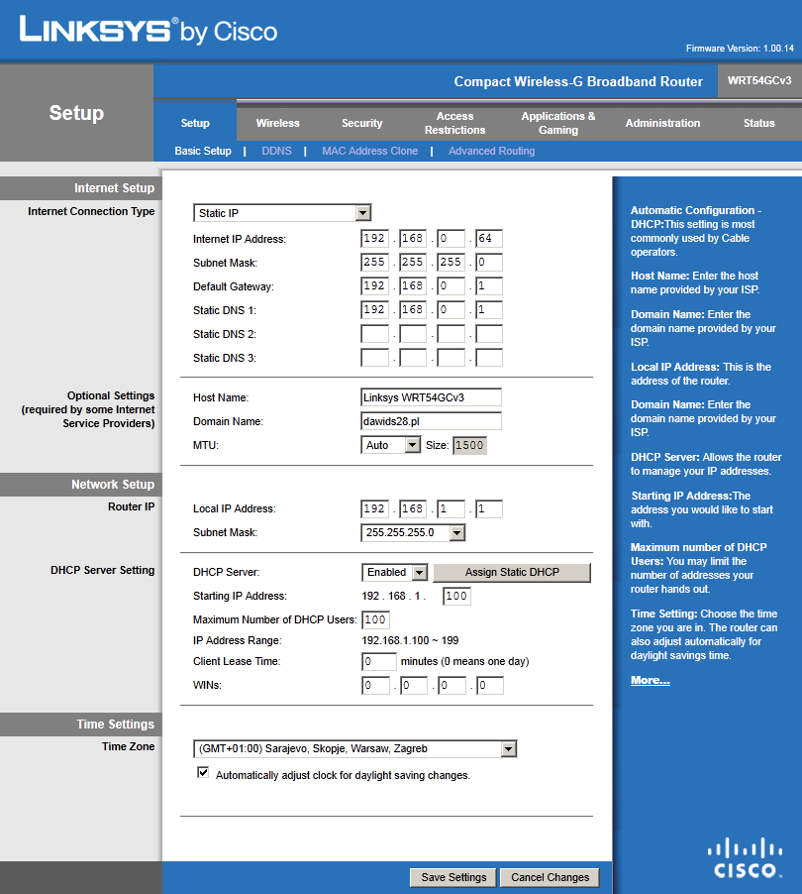Click Cancel Changes
Image resolution: width=802 pixels, height=894 pixels.
(550, 877)
